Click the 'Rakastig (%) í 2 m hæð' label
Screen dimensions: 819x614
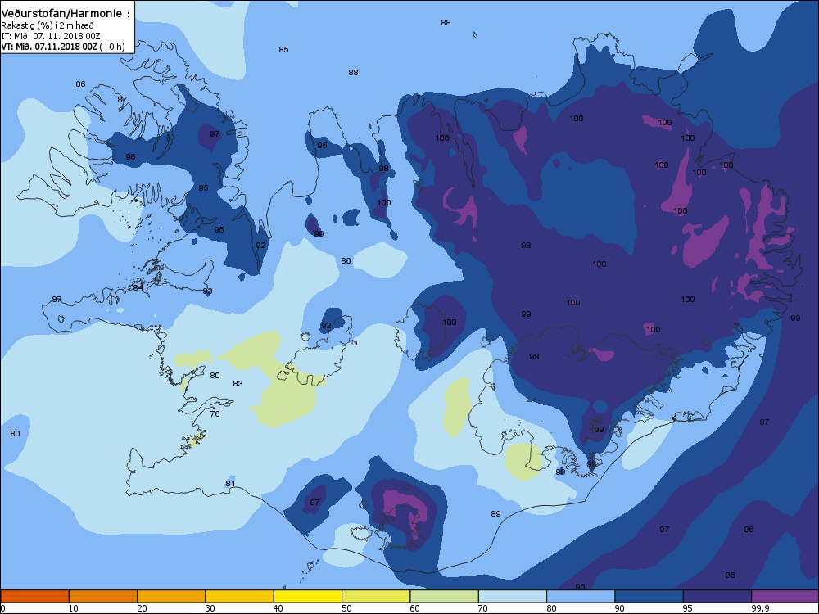(x=48, y=25)
